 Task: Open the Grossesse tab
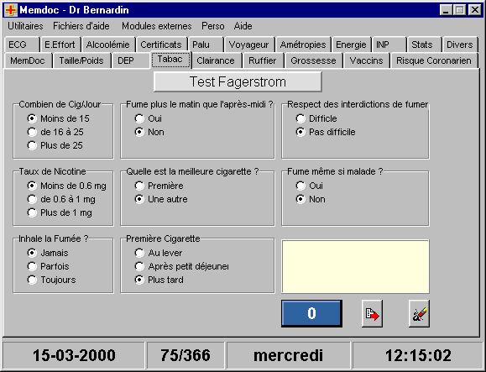[313, 60]
